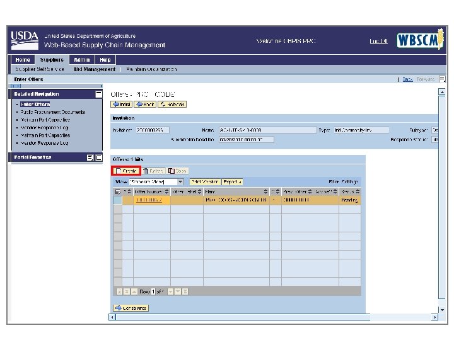Go to previous page in table pager
This screenshot has height=340, width=454.
pyautogui.click(x=127, y=292)
